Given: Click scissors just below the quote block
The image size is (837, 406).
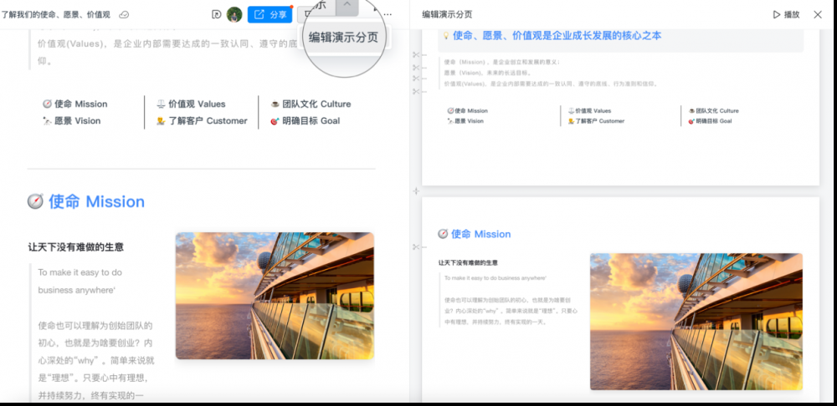Looking at the screenshot, I should click(416, 92).
